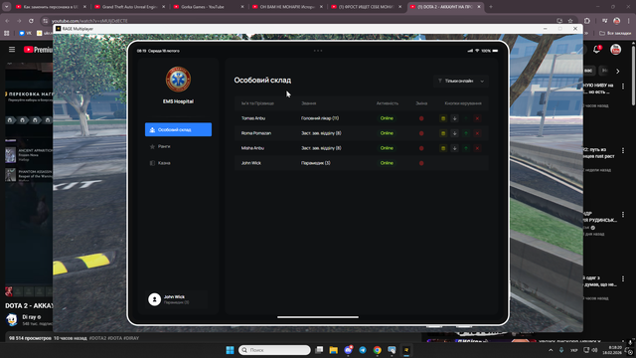Image resolution: width=636 pixels, height=358 pixels.
Task: Click shift status dot for John Wick
Action: (421, 163)
